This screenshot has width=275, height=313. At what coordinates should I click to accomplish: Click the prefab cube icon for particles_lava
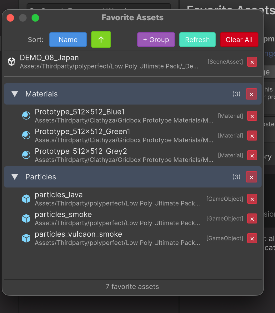click(26, 199)
